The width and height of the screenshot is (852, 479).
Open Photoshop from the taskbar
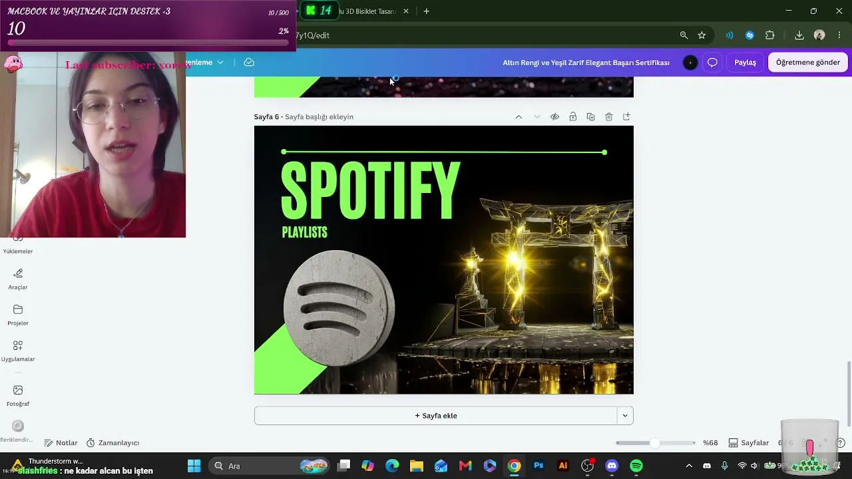tap(538, 466)
